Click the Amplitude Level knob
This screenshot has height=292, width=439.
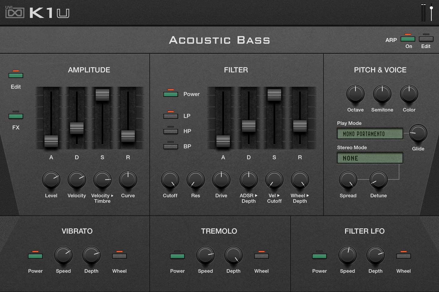(x=51, y=180)
